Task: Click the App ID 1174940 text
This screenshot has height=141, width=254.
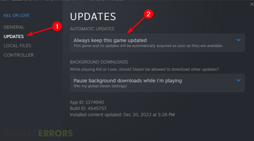Action: pos(87,102)
